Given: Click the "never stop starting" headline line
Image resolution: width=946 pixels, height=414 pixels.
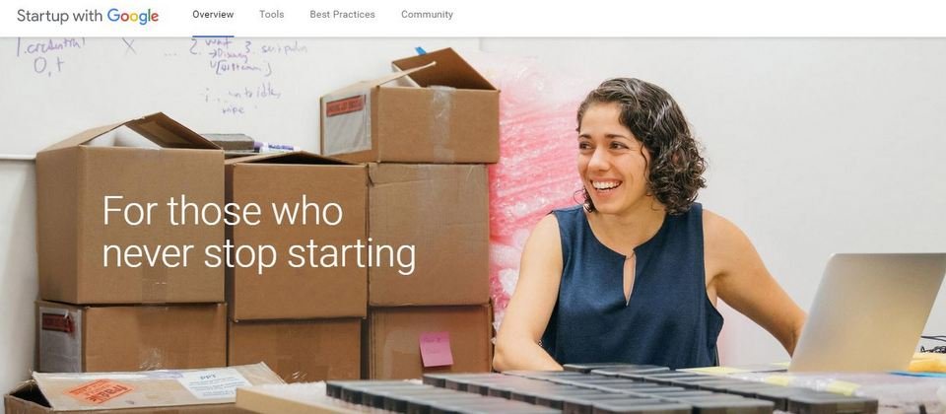Looking at the screenshot, I should [259, 254].
